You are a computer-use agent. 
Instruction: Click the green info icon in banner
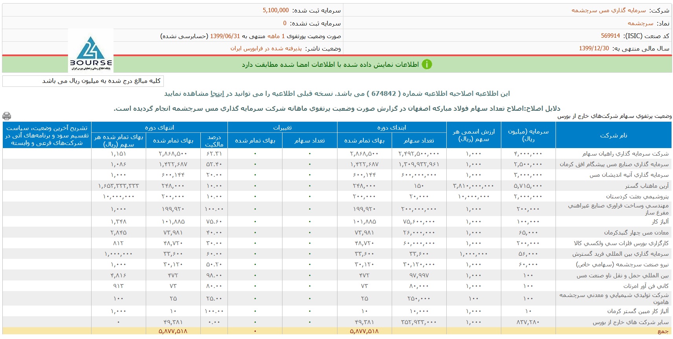pos(427,64)
